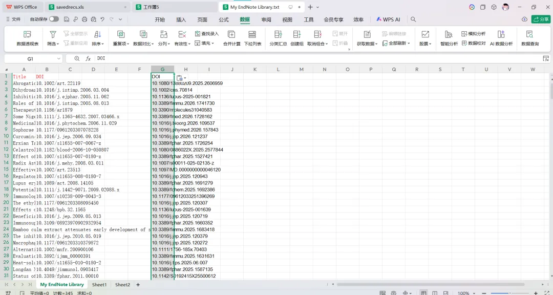The width and height of the screenshot is (553, 295).
Task: Open the Dropdown List (下拉列表) tool
Action: pos(252,38)
